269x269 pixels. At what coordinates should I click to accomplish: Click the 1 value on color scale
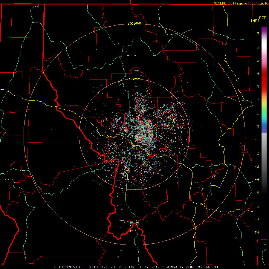pos(258,113)
